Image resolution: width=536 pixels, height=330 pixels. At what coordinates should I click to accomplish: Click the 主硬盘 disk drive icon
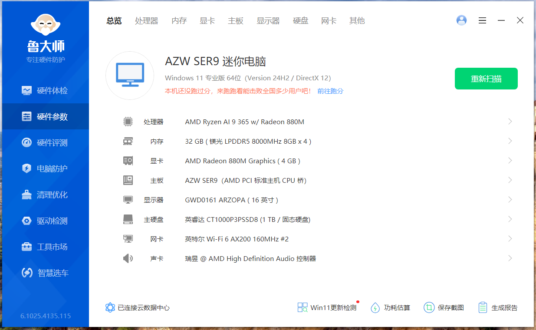pos(128,219)
